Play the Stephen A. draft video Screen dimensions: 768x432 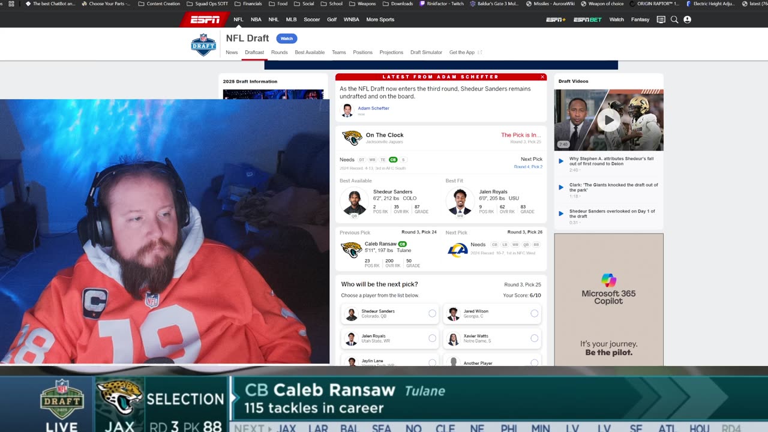pos(608,120)
